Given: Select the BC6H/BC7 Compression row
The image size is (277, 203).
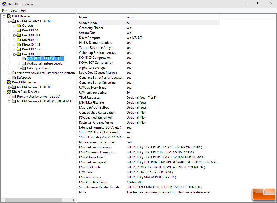Looking at the screenshot, I should coord(149,63).
